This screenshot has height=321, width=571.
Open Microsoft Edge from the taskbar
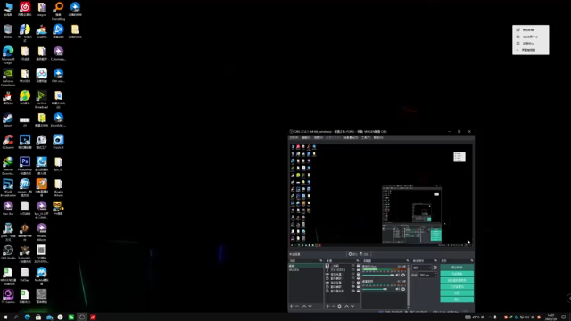[x=28, y=317]
